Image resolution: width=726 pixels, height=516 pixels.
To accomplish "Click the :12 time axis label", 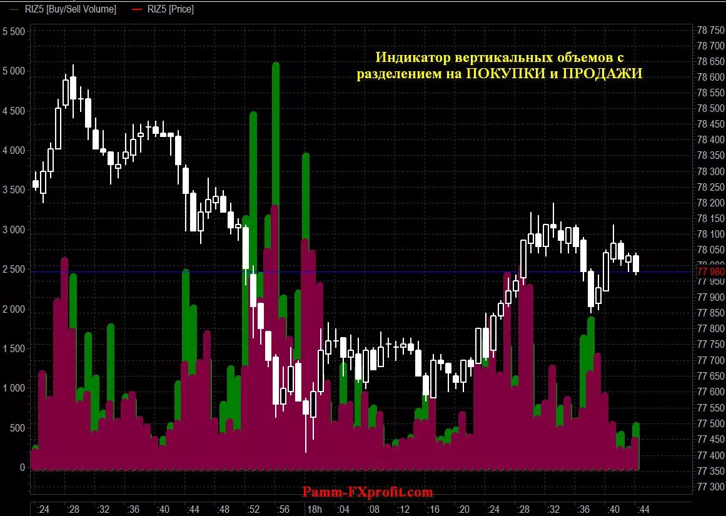I will tap(403, 510).
